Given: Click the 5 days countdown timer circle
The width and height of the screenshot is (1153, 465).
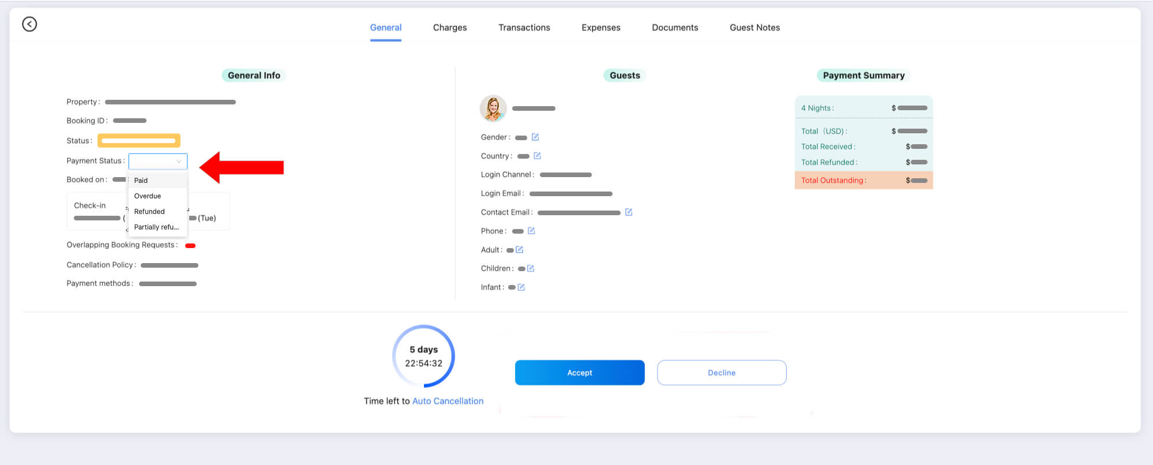Looking at the screenshot, I should click(424, 356).
